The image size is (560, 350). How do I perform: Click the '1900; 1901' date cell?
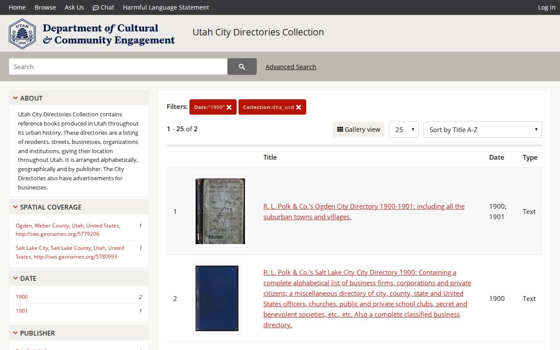point(498,211)
